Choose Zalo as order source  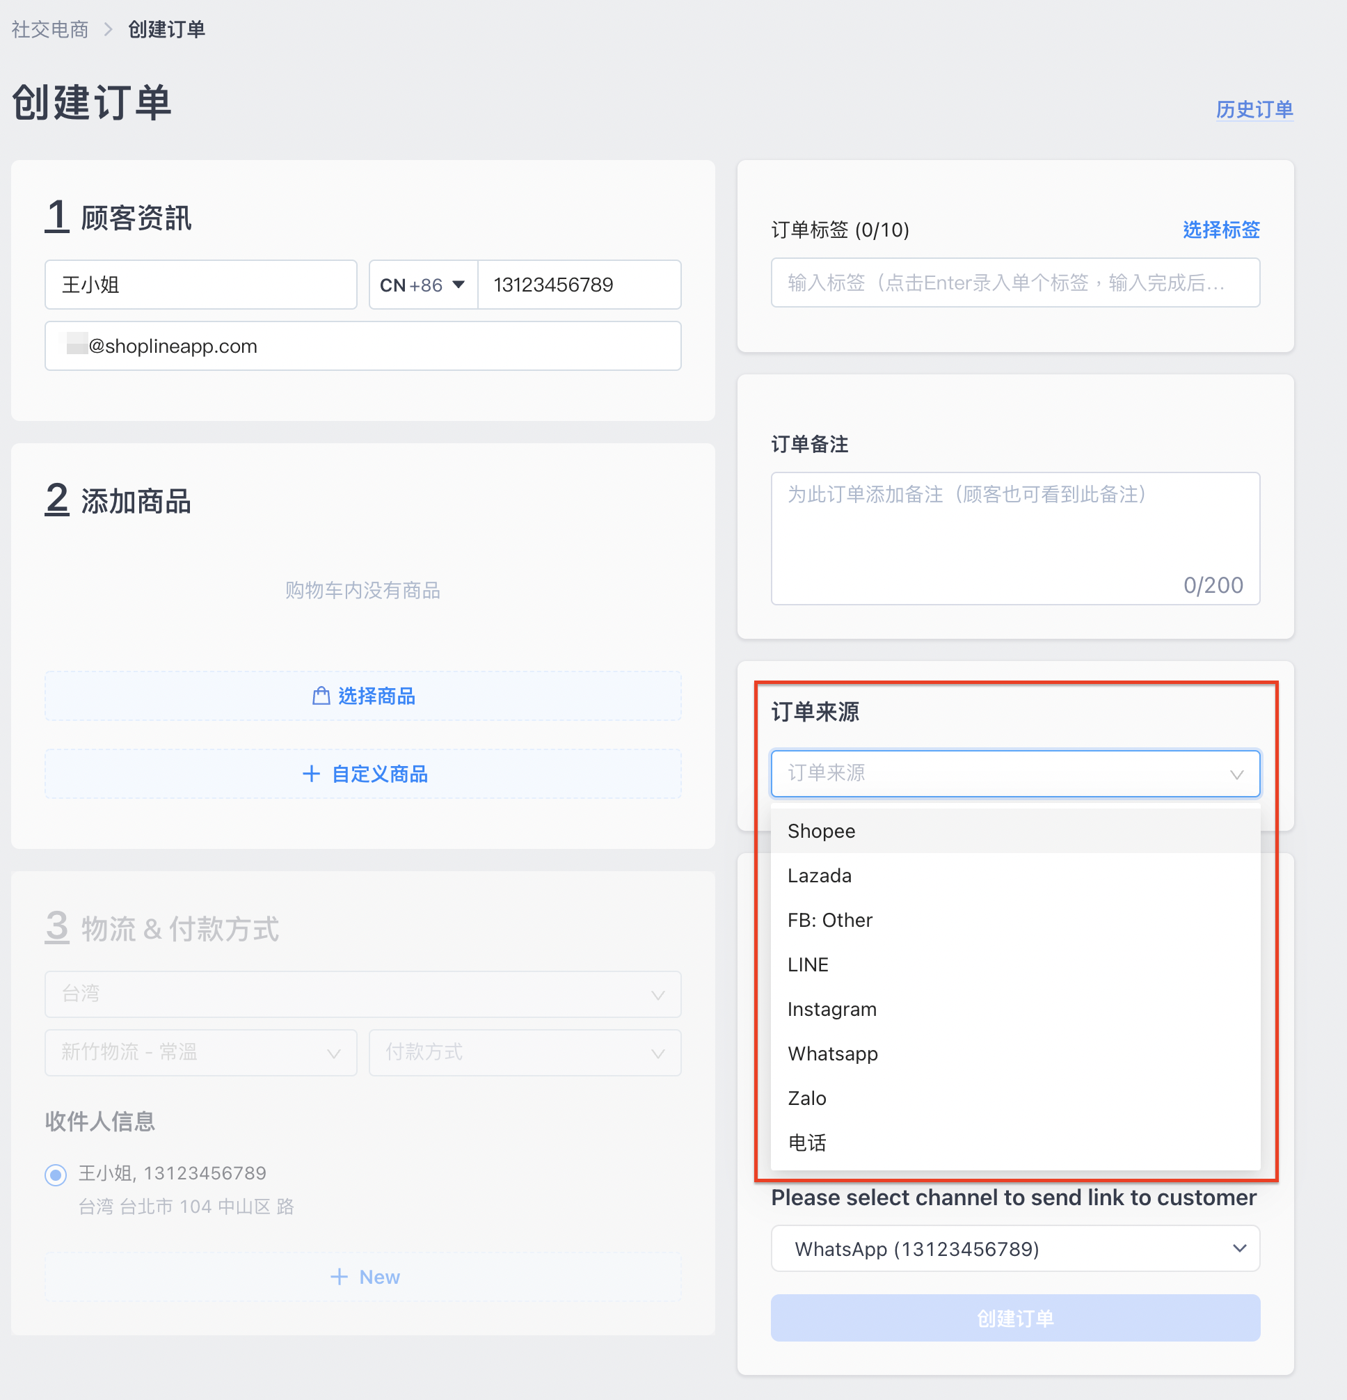coord(1015,1098)
